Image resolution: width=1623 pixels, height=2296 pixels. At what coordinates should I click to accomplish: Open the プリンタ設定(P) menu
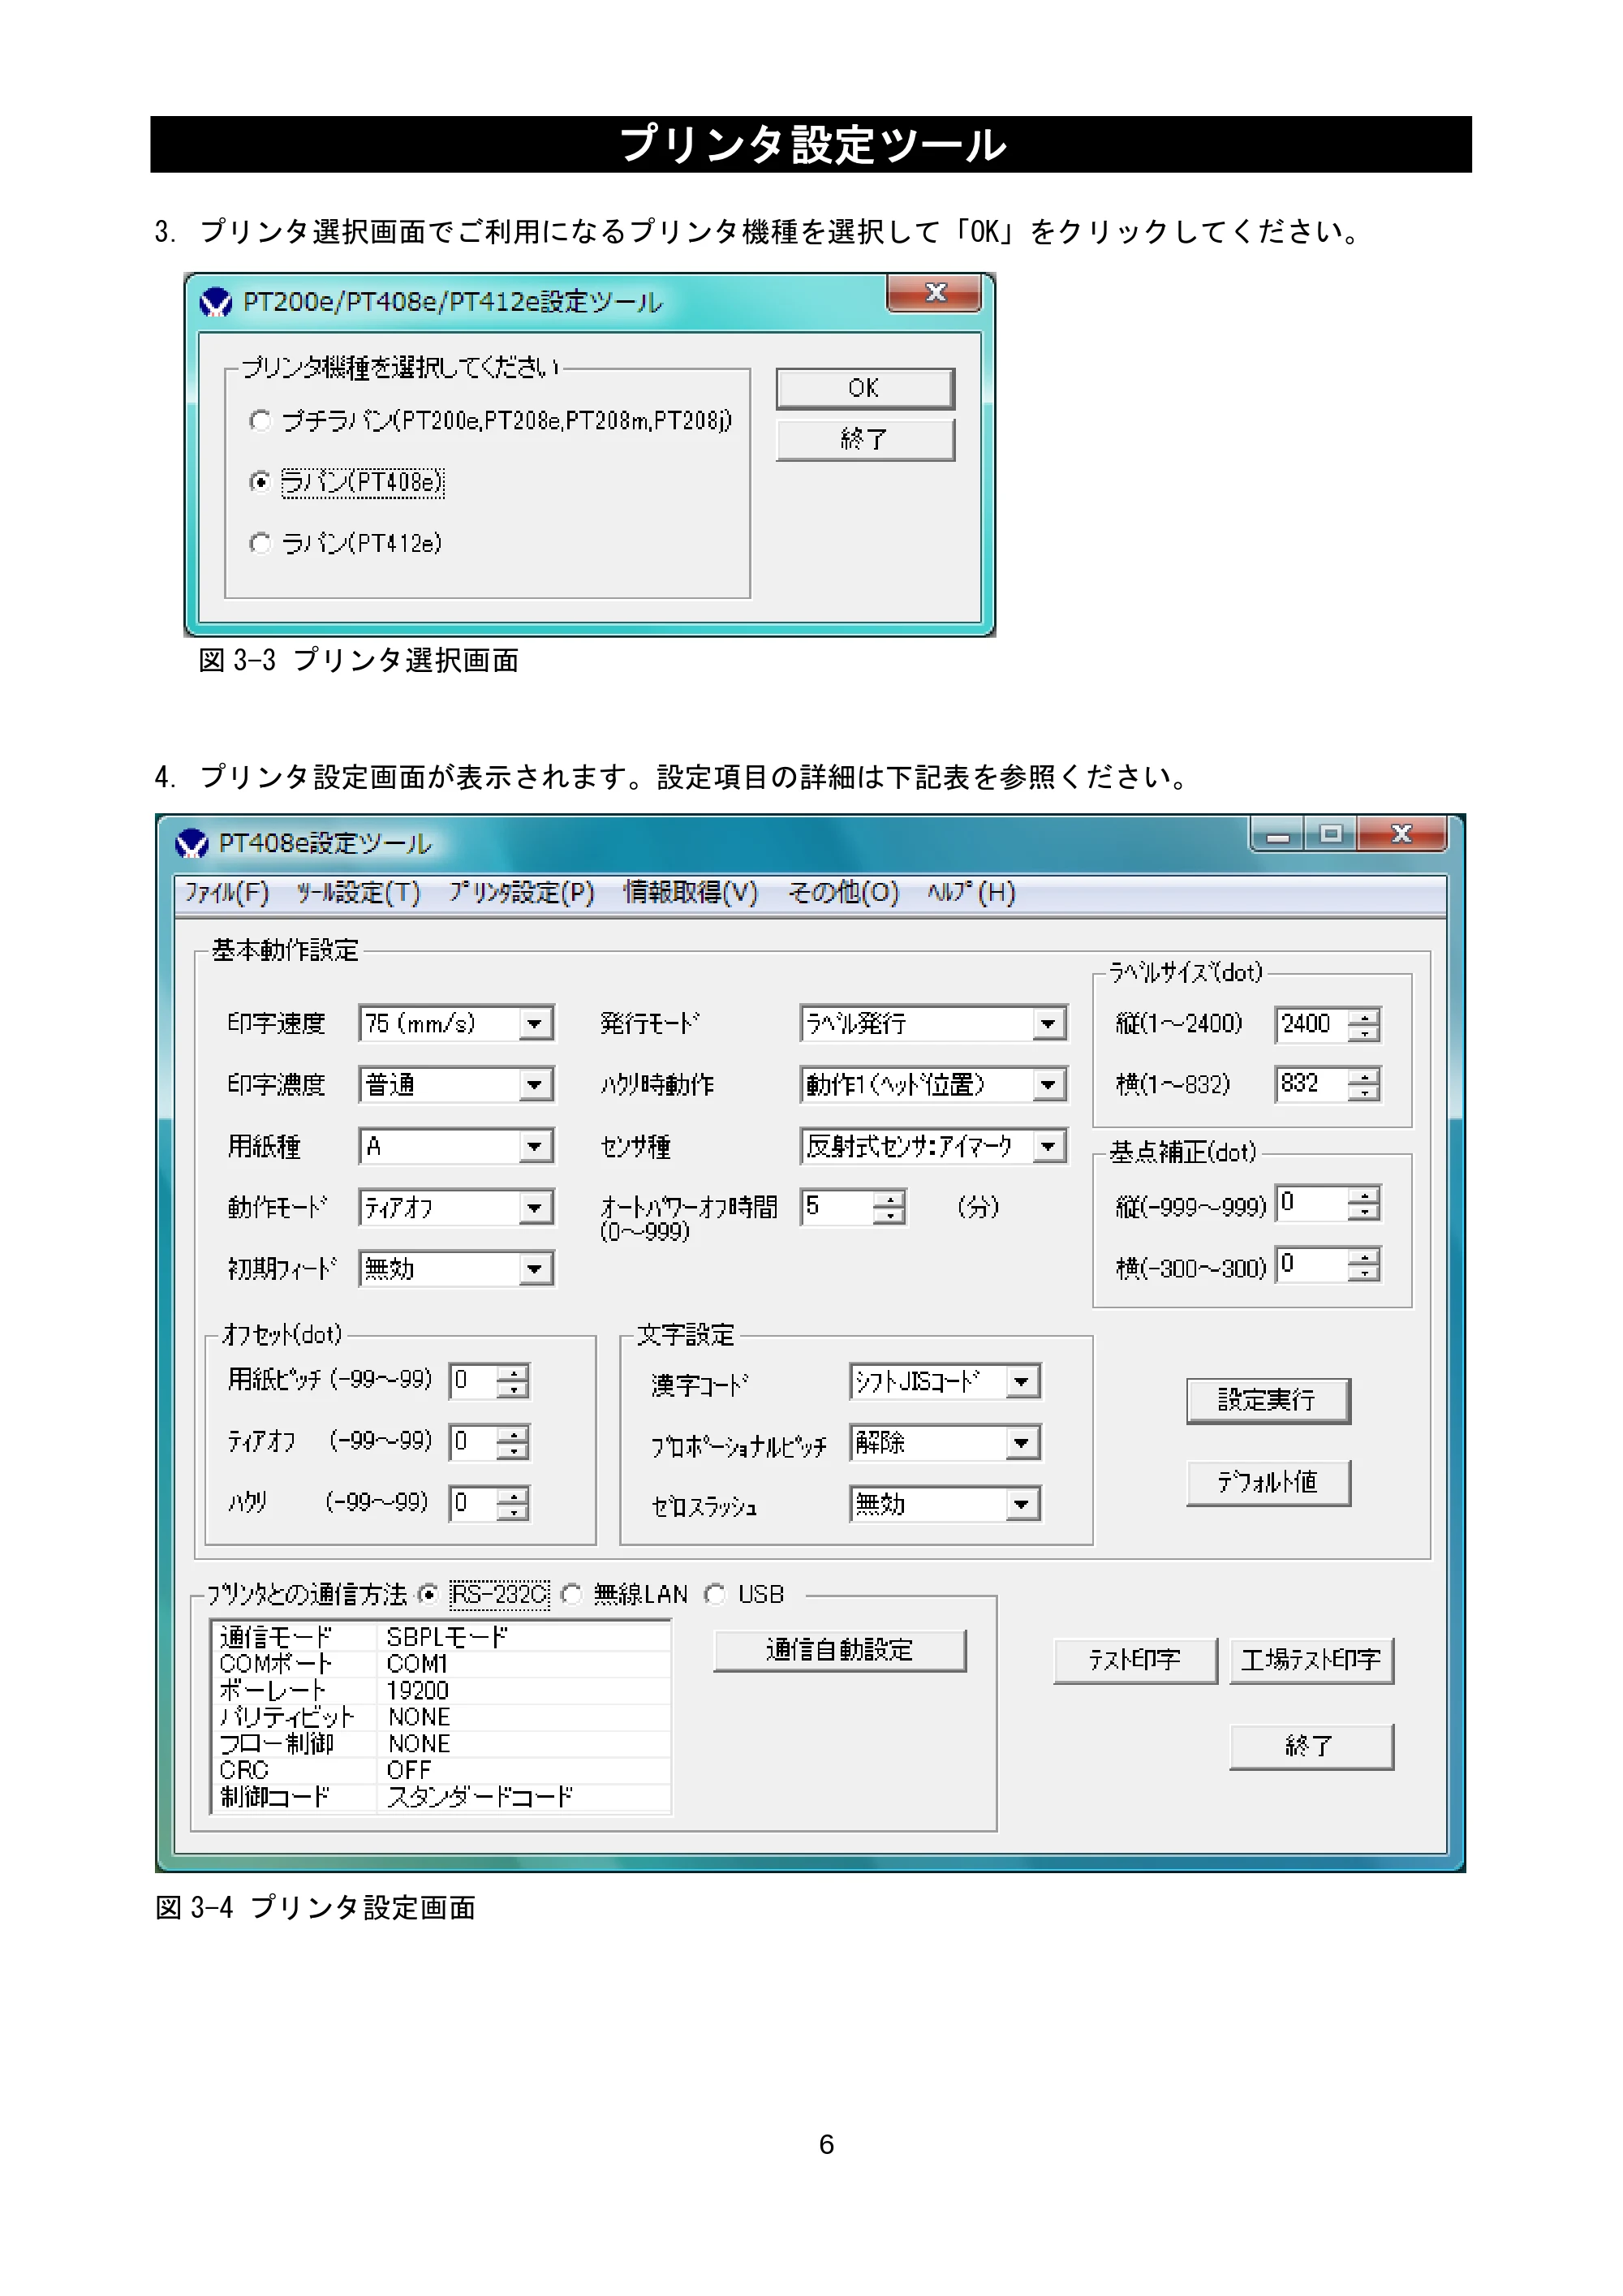(521, 893)
